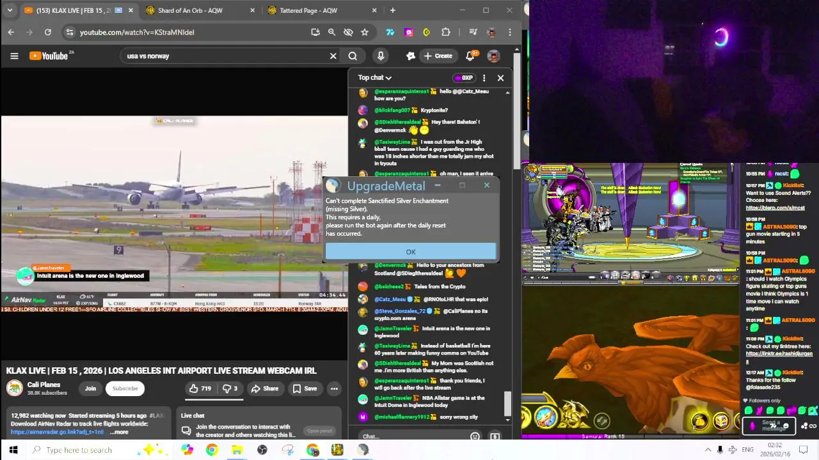Click the Chat message input field

coord(415,437)
